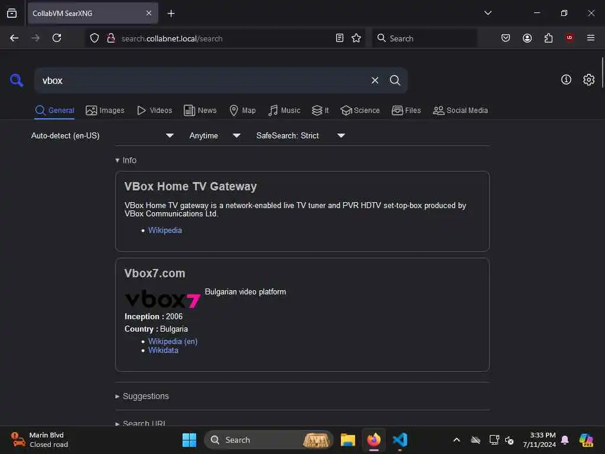Open SearXNG preferences gear icon
605x454 pixels.
[588, 80]
